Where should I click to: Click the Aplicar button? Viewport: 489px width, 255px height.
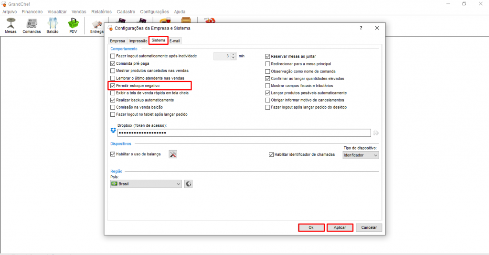click(x=340, y=228)
